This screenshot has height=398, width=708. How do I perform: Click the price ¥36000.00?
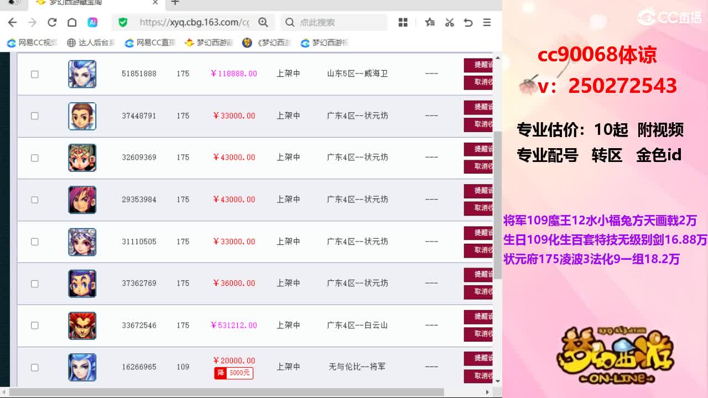point(233,283)
